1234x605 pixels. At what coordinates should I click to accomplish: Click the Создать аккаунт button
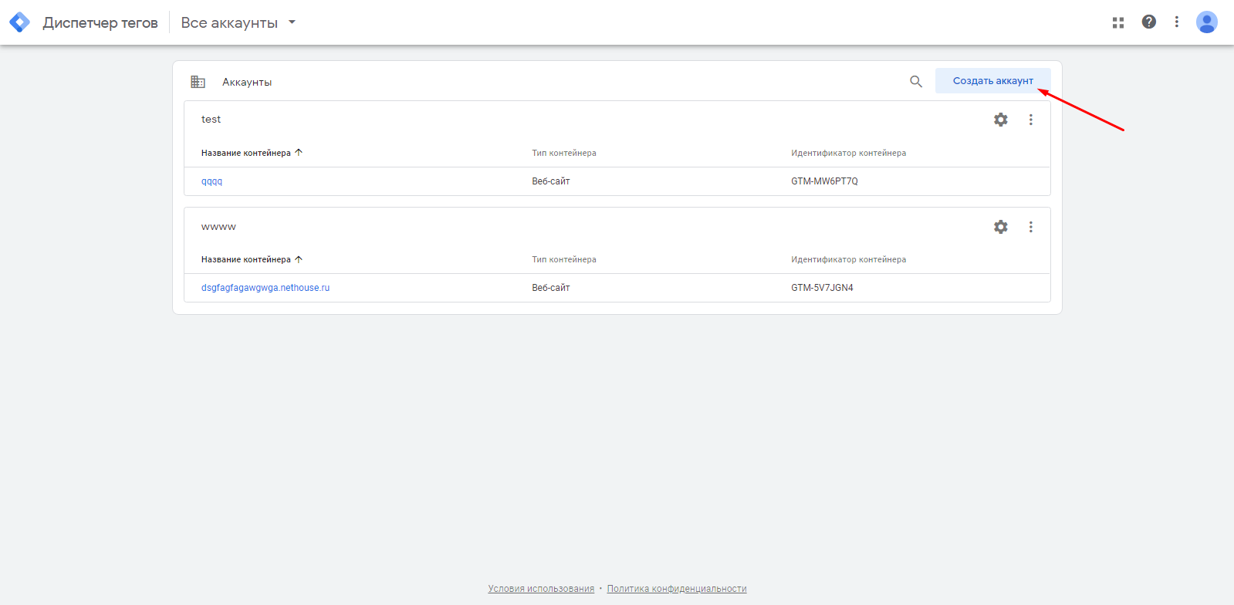(x=992, y=81)
